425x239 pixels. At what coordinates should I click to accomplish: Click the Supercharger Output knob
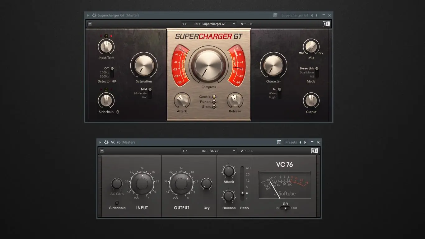click(311, 101)
